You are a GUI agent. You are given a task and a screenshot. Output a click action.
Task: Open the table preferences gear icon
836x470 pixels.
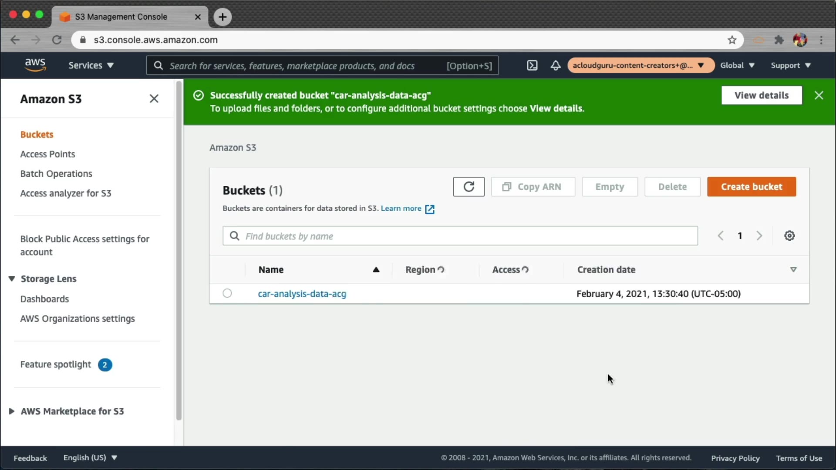[789, 236]
